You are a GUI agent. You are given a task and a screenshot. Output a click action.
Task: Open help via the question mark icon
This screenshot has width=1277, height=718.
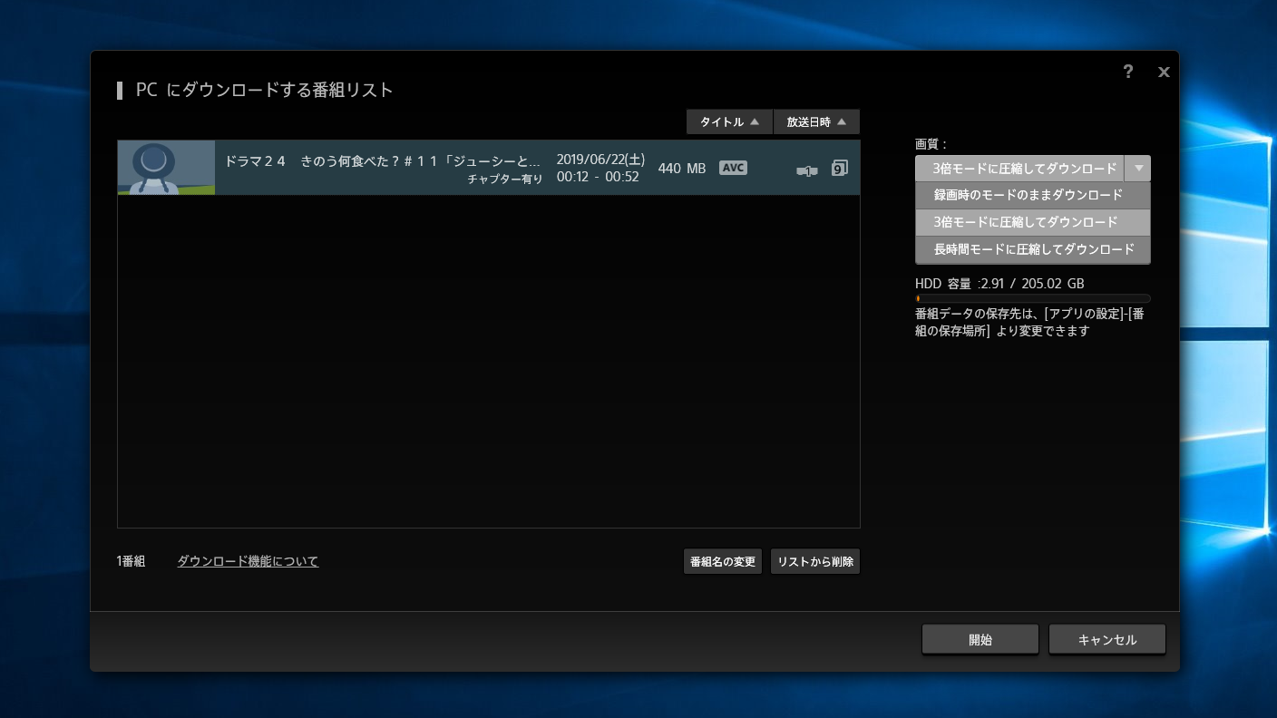(1127, 72)
